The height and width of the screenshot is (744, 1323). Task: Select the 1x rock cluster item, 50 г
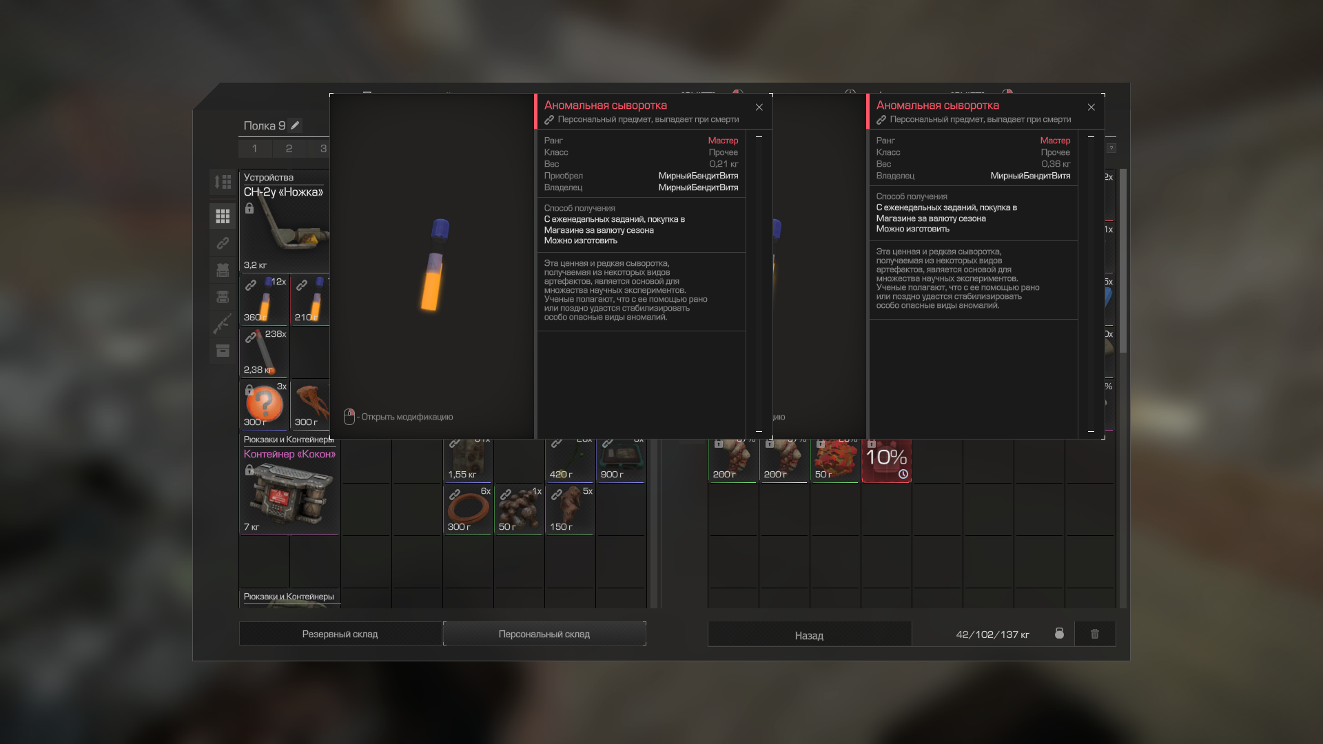click(x=519, y=509)
